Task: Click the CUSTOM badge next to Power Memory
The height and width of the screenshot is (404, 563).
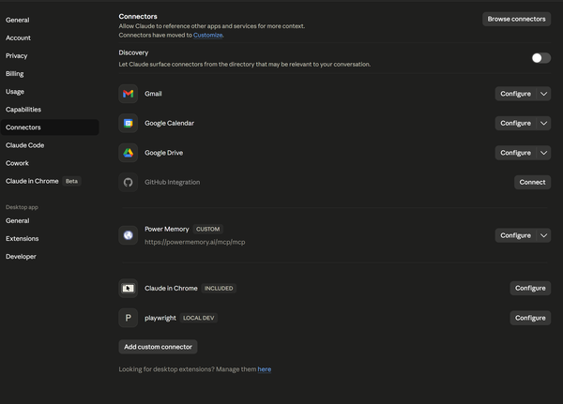Action: coord(208,230)
